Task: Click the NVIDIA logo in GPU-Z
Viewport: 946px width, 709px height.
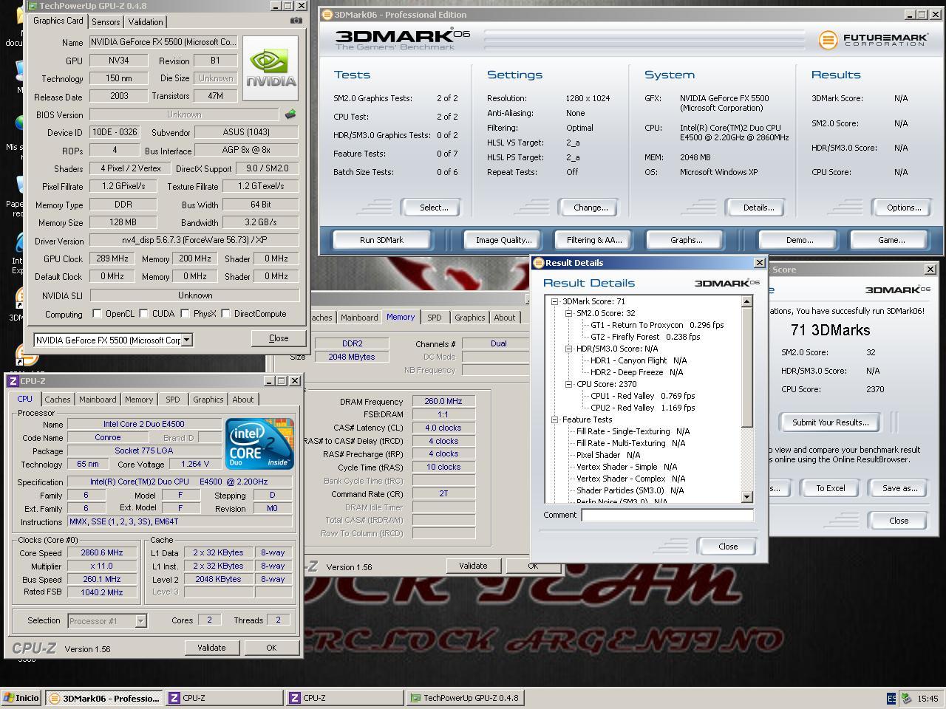Action: click(x=270, y=69)
